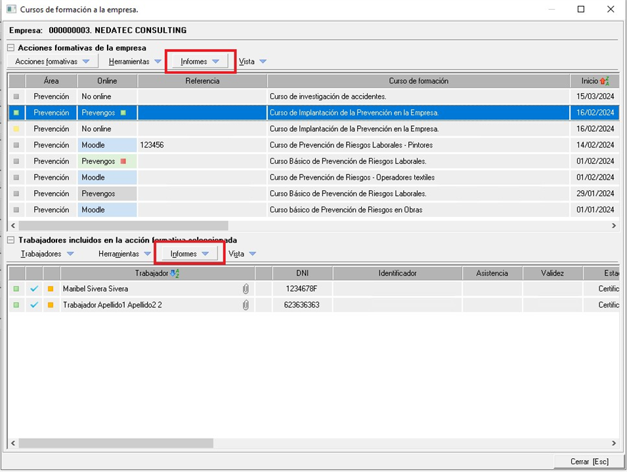Collapse the Trabajadores incluidos section
This screenshot has width=627, height=472.
[11, 240]
